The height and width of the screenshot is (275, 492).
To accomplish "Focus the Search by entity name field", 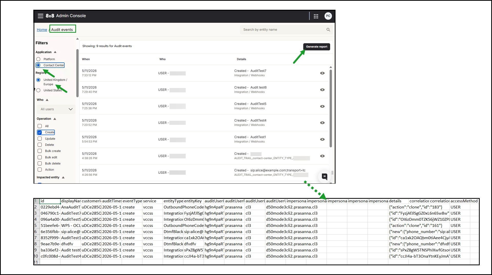I will point(286,30).
